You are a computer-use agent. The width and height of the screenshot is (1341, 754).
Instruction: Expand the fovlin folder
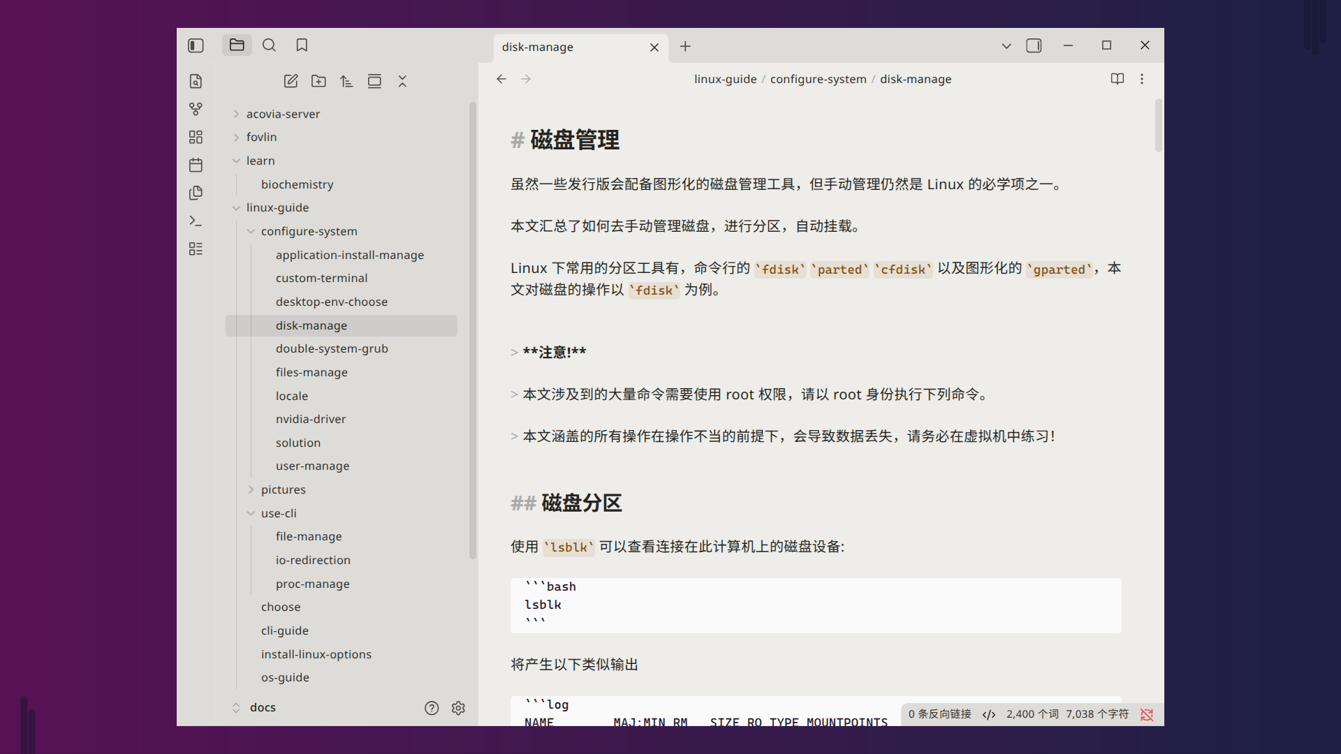click(x=236, y=138)
